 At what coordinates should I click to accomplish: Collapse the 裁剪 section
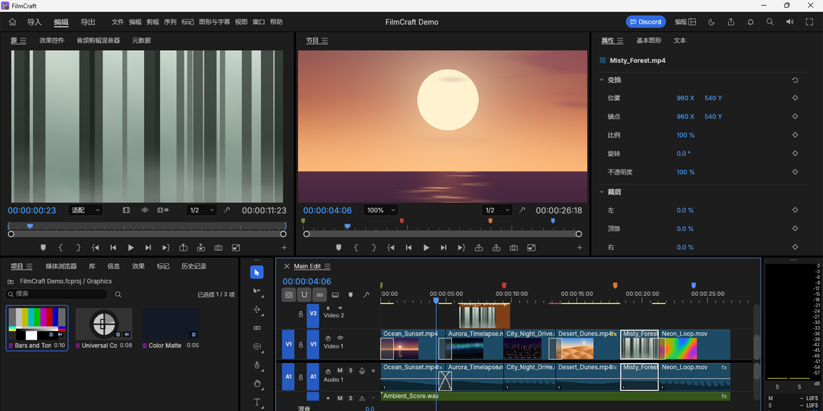pos(601,192)
